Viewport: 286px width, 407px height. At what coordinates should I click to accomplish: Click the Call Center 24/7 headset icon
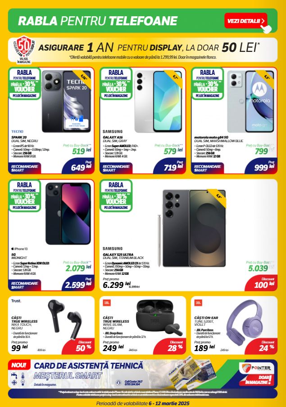click(118, 383)
